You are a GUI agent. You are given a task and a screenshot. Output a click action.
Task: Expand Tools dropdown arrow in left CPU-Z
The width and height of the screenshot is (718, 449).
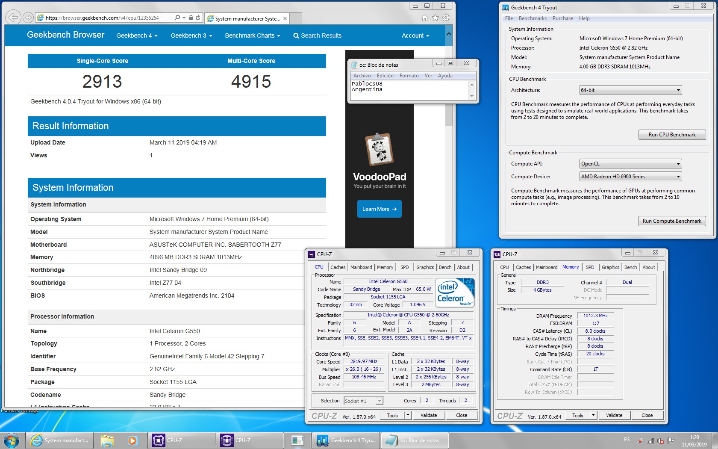[408, 415]
